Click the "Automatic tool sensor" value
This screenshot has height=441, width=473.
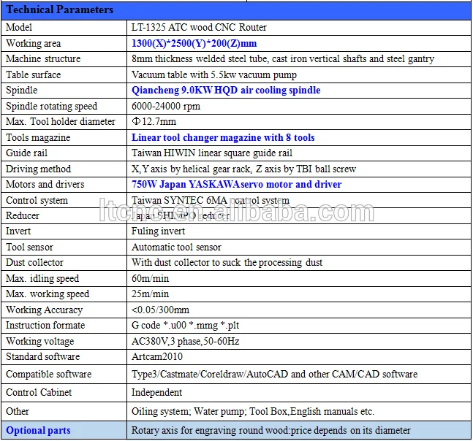coord(176,247)
